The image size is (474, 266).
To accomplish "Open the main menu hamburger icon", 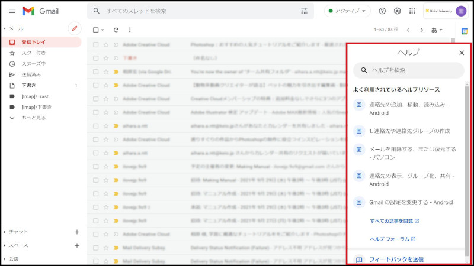I will pos(12,11).
